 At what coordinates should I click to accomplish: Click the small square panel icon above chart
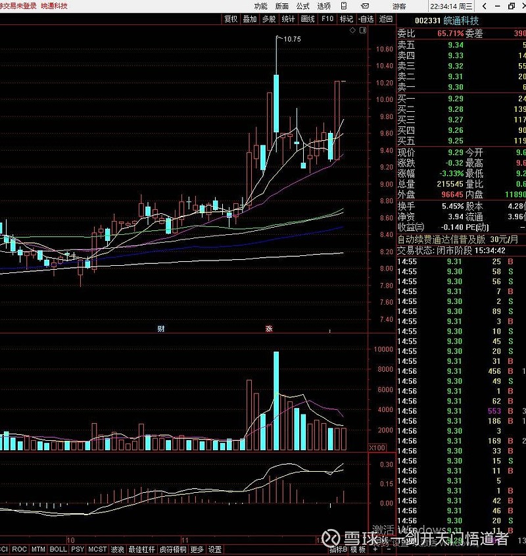click(362, 30)
